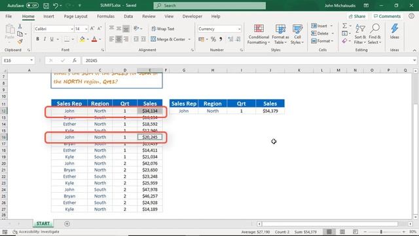This screenshot has height=236, width=419.
Task: Click the smiley feedback icon
Action: click(x=412, y=16)
